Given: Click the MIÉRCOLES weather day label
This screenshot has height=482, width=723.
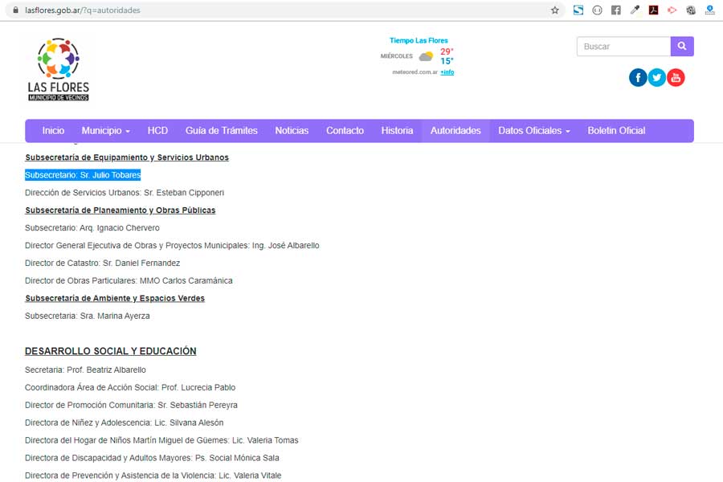Looking at the screenshot, I should point(397,56).
